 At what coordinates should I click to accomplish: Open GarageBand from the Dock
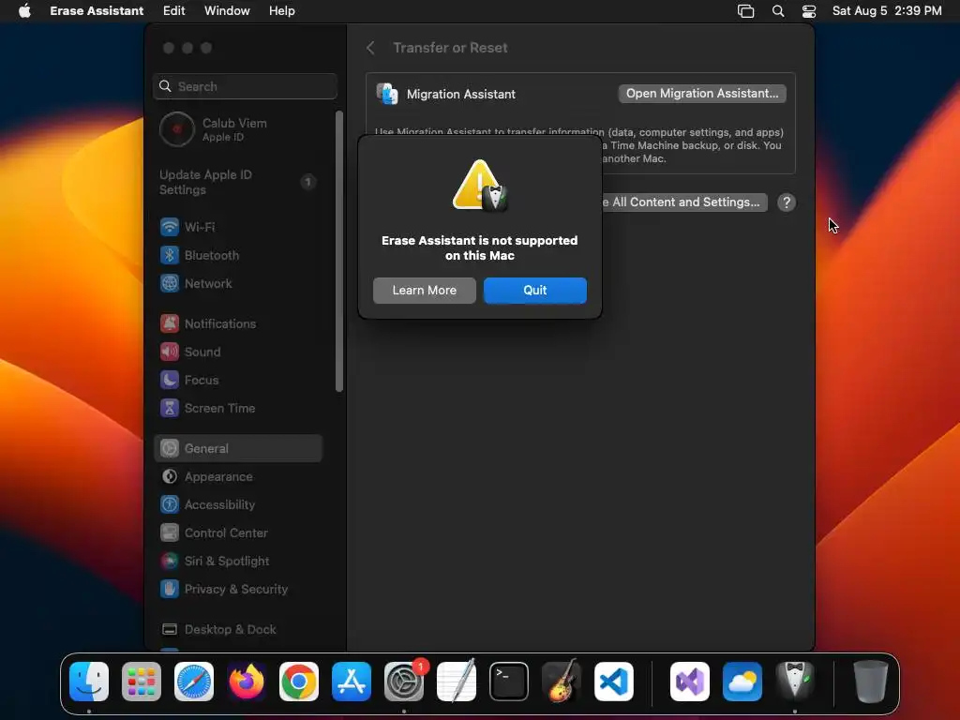click(562, 682)
